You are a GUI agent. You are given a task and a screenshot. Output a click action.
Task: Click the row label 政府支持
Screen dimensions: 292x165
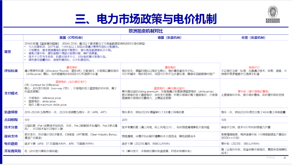[11, 136]
